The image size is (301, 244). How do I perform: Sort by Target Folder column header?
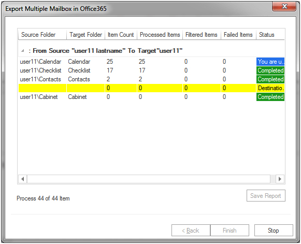click(86, 35)
